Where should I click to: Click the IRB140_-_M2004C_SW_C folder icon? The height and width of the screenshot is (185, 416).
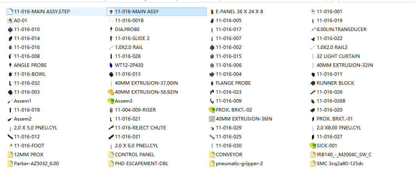click(313, 155)
